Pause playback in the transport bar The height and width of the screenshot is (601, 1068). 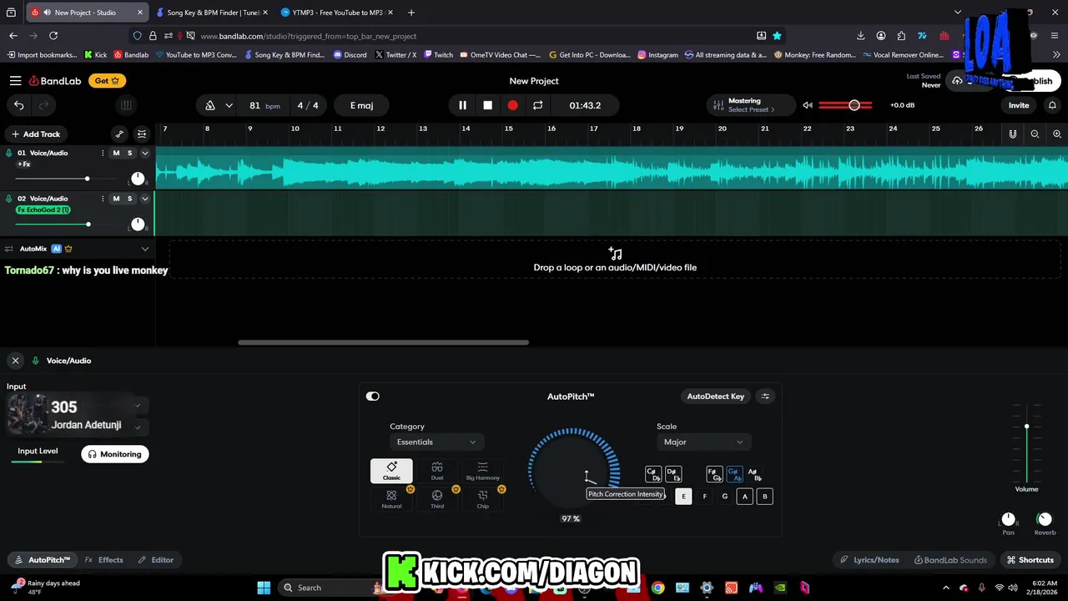pyautogui.click(x=462, y=105)
